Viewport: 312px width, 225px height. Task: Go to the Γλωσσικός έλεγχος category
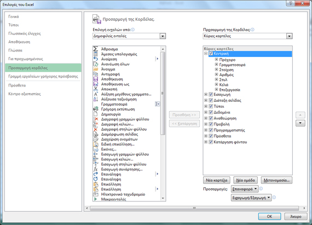coord(25,33)
